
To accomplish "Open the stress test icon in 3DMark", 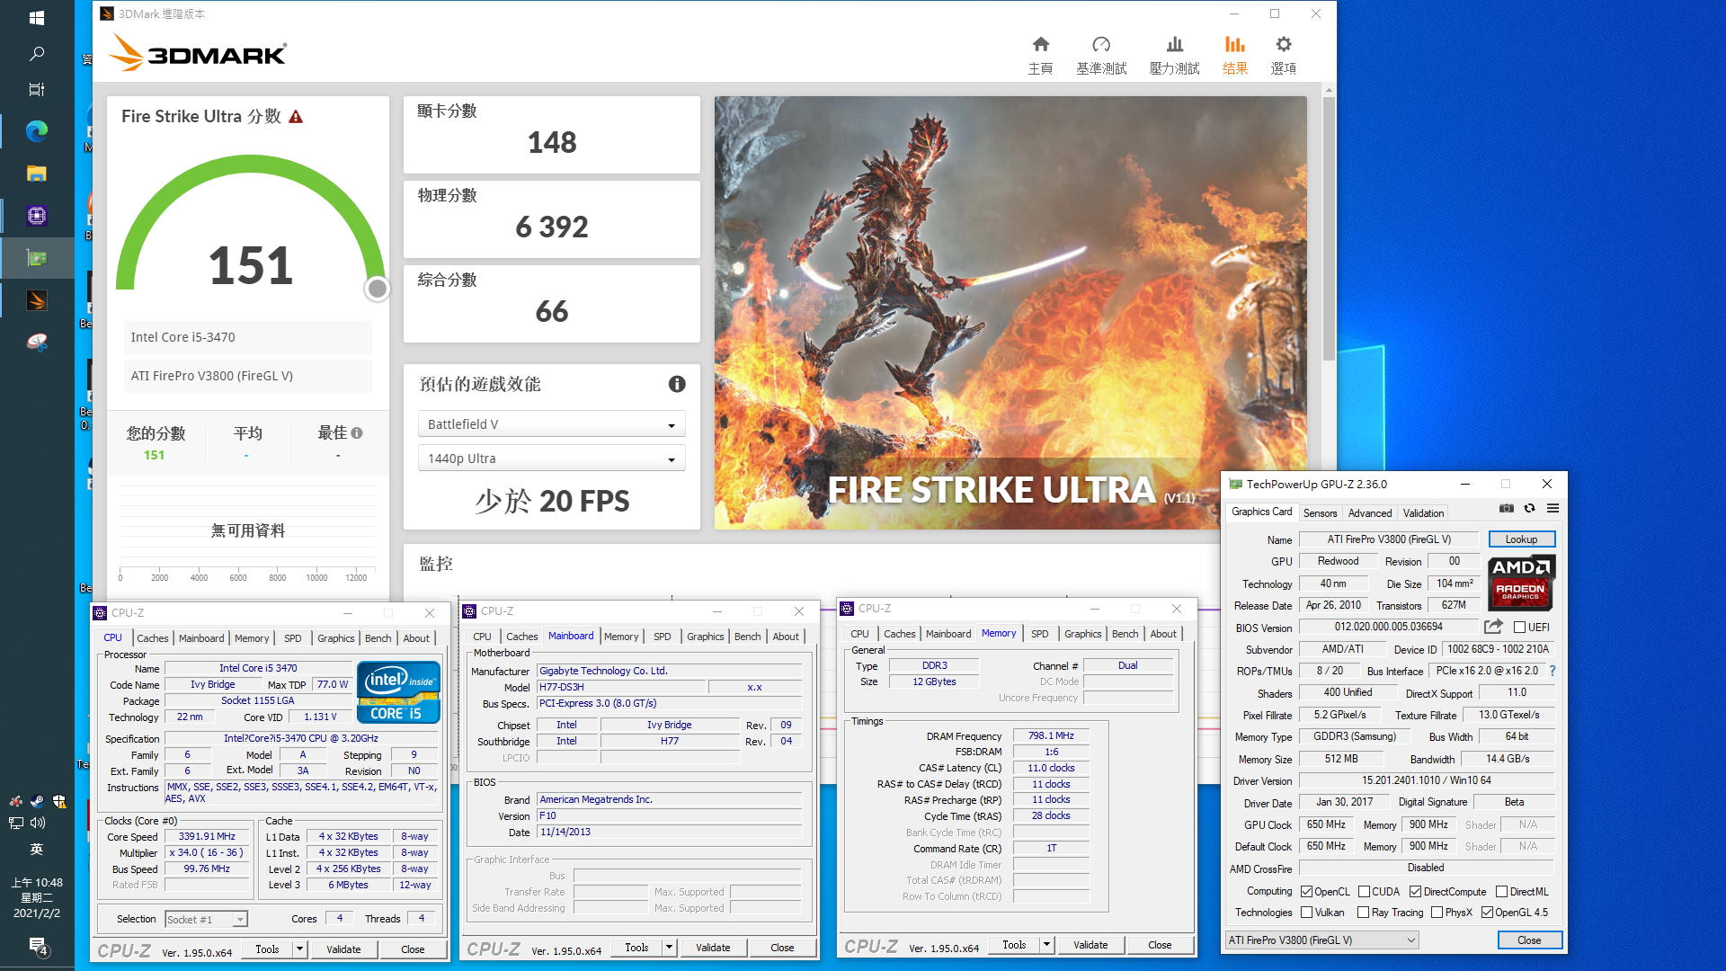I will click(x=1174, y=45).
